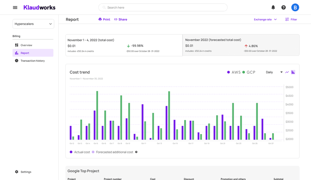
Task: Click the forecasted cost info icon
Action: coord(136,152)
